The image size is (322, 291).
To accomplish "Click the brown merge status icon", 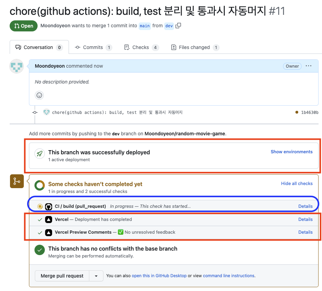I will (x=17, y=181).
